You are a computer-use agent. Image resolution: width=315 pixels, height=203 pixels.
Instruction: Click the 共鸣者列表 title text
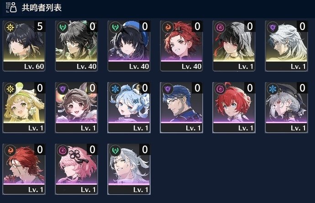(42, 8)
